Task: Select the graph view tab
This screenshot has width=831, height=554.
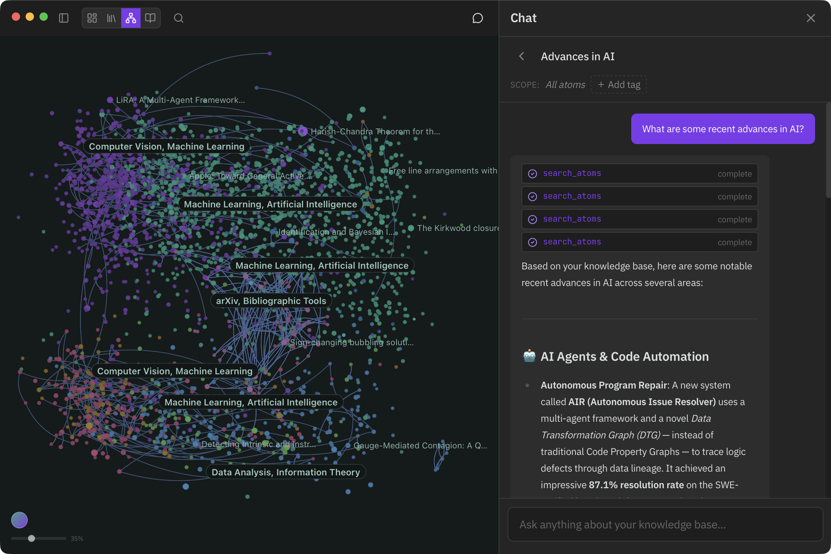Action: pos(131,18)
